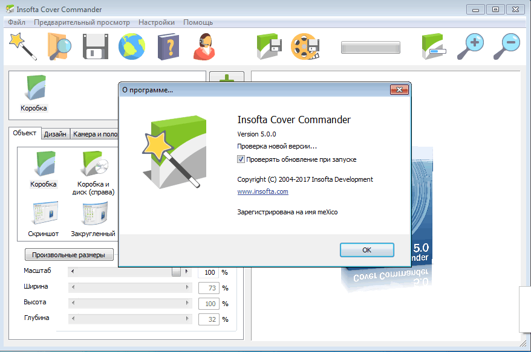This screenshot has height=352, width=531.
Task: Open Предварительный просмотр menu
Action: tap(82, 22)
